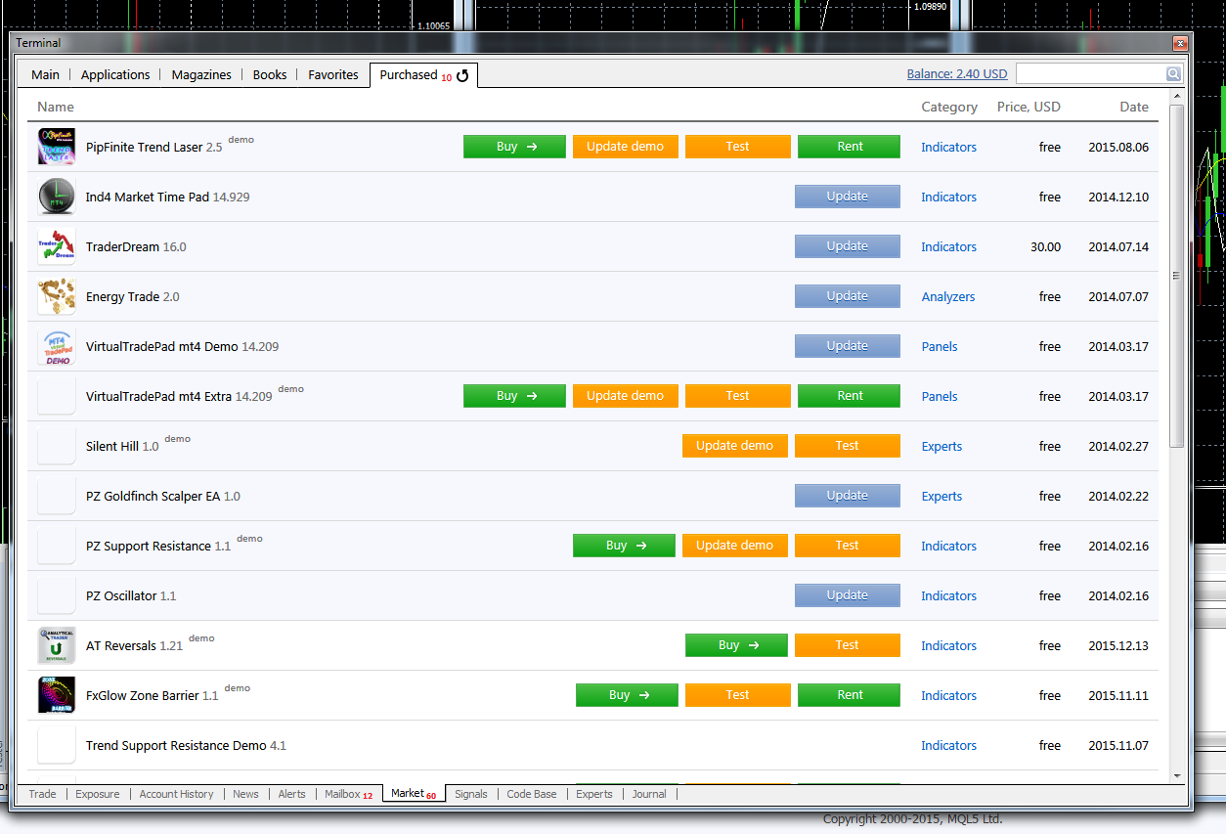
Task: Click the search magnifier icon
Action: (1173, 74)
